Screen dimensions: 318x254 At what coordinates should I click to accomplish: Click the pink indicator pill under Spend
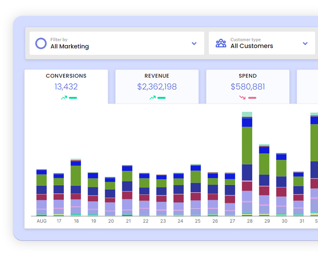252,98
